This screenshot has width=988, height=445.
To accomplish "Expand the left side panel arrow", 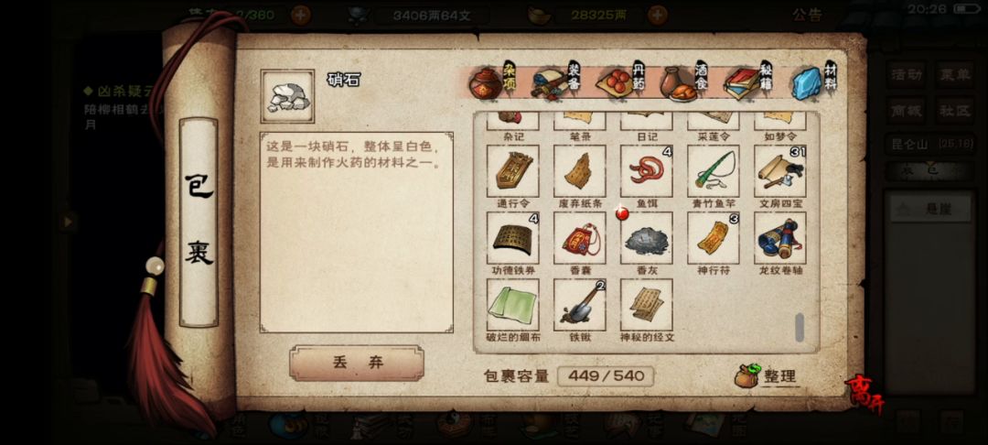I will point(67,222).
